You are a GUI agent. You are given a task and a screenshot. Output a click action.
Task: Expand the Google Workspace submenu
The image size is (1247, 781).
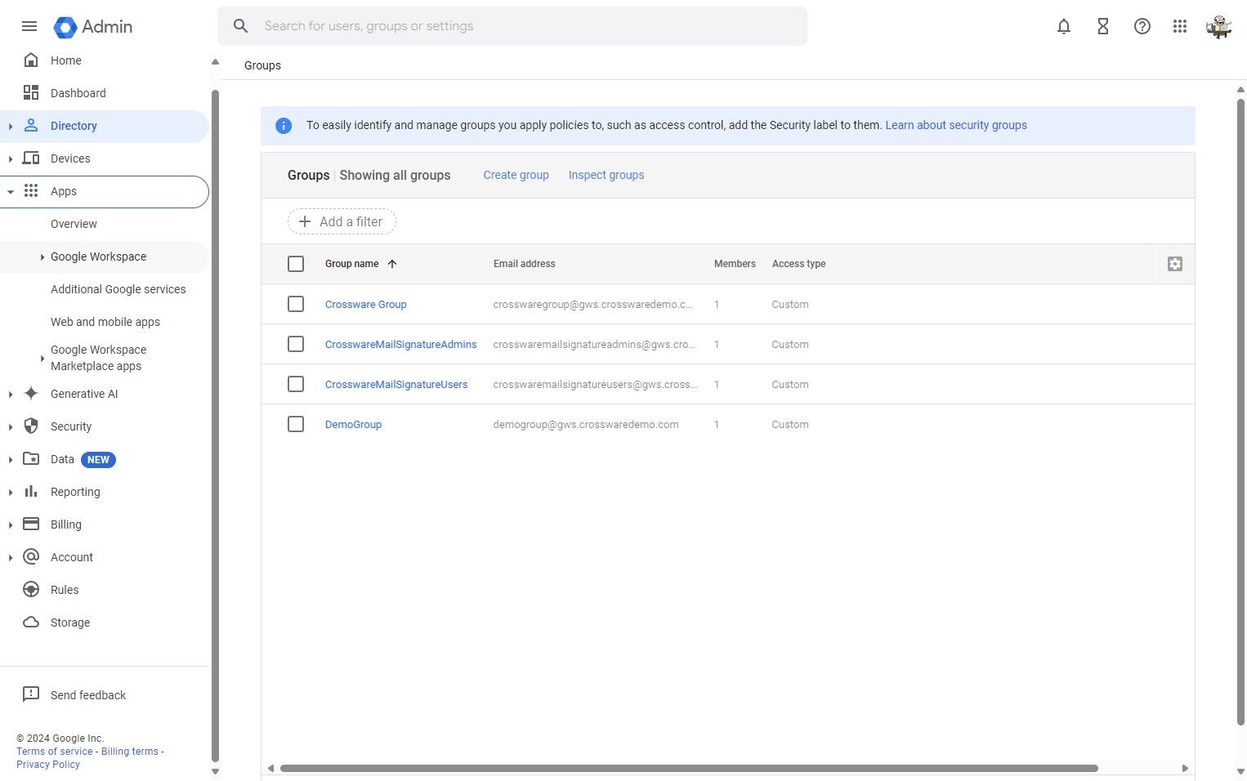click(x=42, y=257)
